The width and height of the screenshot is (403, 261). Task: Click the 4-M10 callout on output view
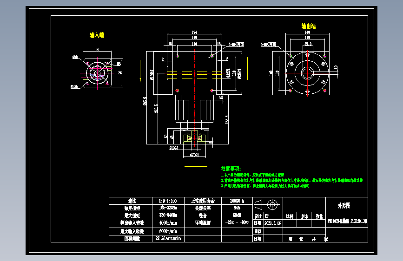[x=268, y=44]
